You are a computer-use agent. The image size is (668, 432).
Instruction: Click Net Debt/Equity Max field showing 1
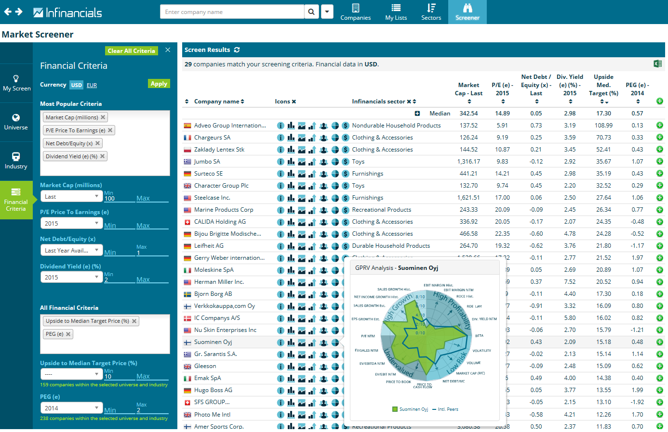click(152, 253)
